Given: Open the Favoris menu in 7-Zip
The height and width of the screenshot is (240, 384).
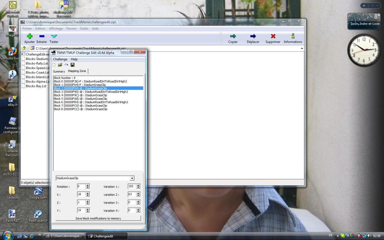Looking at the screenshot, I should tap(71, 28).
